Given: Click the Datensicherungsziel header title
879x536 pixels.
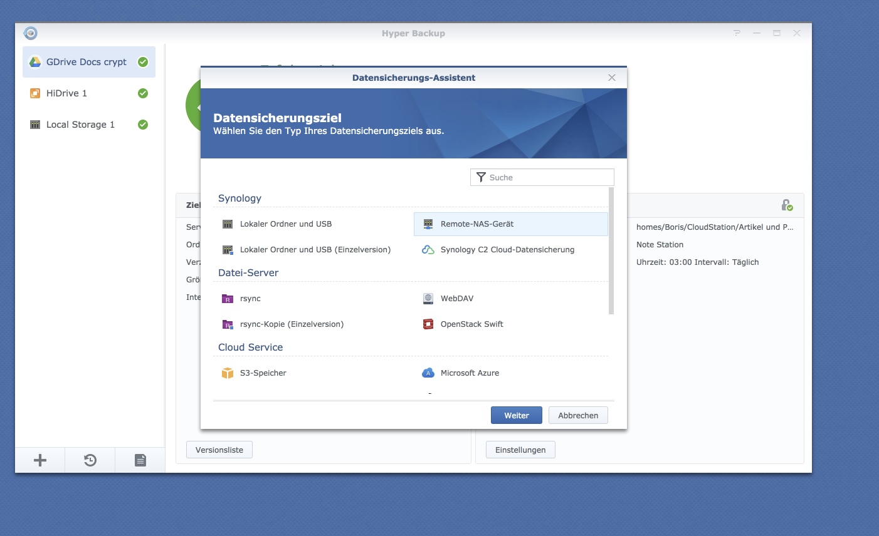Looking at the screenshot, I should coord(277,118).
